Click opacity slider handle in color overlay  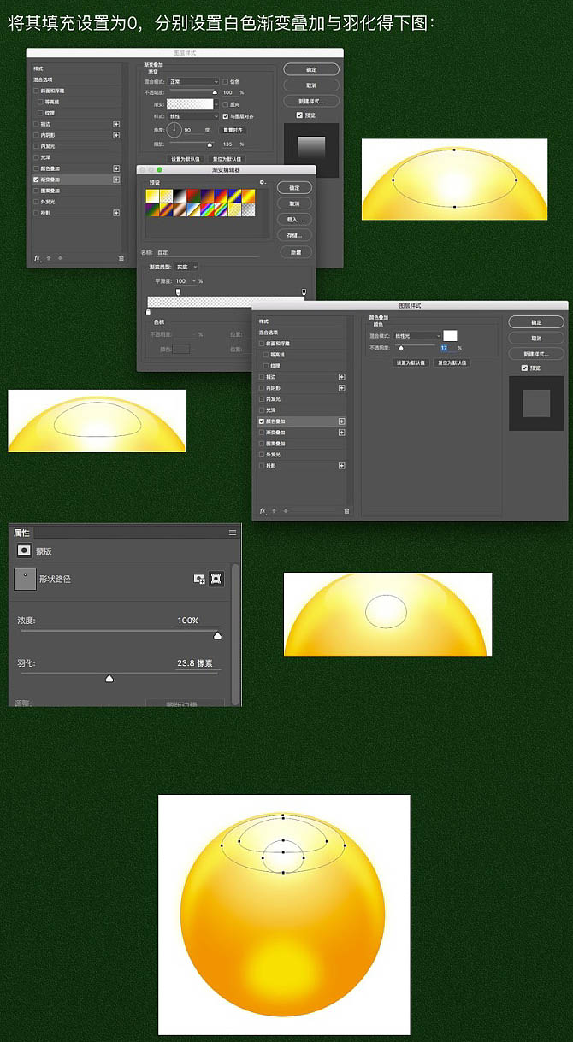point(401,347)
